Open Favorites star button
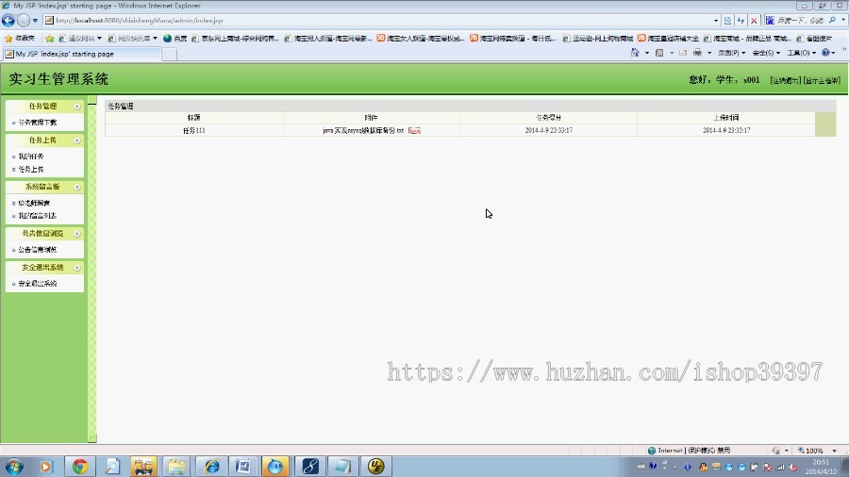The width and height of the screenshot is (849, 477). pos(20,39)
